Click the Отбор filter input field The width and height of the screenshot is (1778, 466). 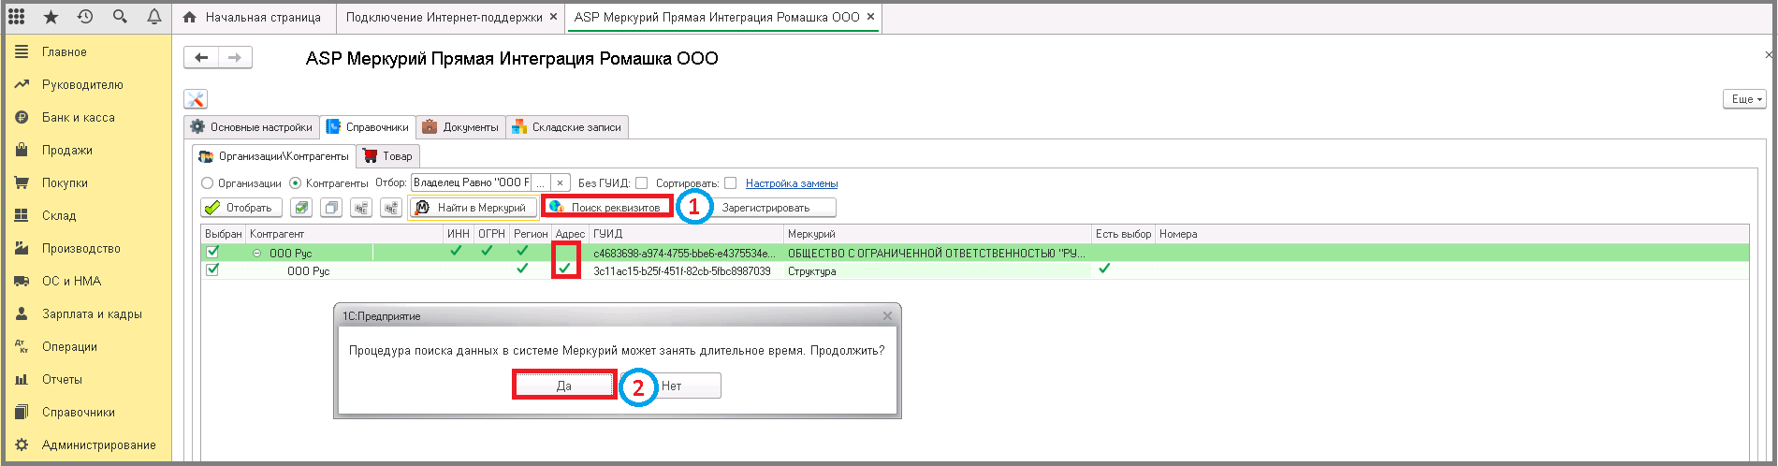pyautogui.click(x=471, y=182)
